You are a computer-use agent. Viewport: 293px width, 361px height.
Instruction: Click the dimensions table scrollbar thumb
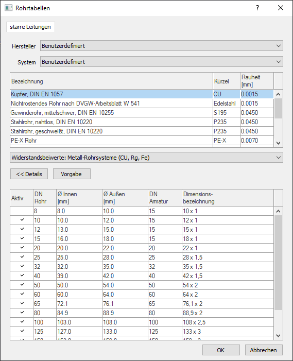pos(278,263)
